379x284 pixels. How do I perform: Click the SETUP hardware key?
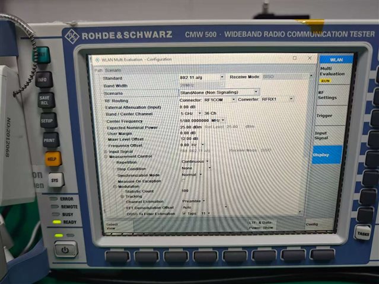coord(48,120)
